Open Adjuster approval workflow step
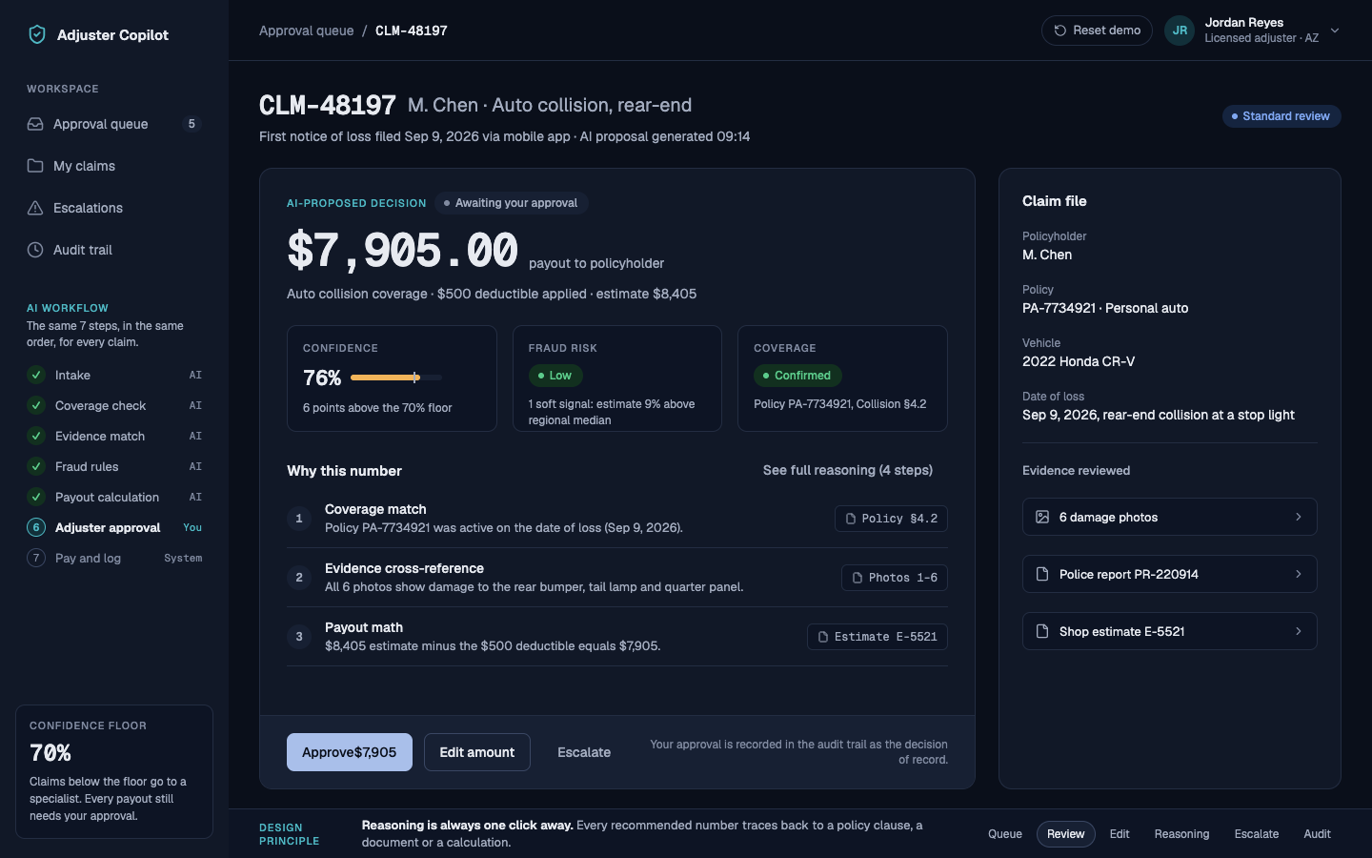 point(114,527)
